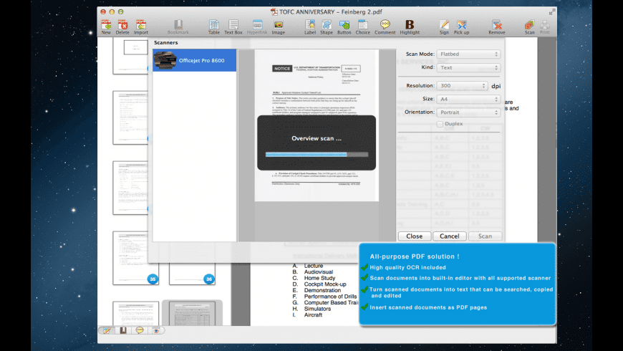This screenshot has height=351, width=623.
Task: Click the Bookmark toolbar icon
Action: coord(178,27)
